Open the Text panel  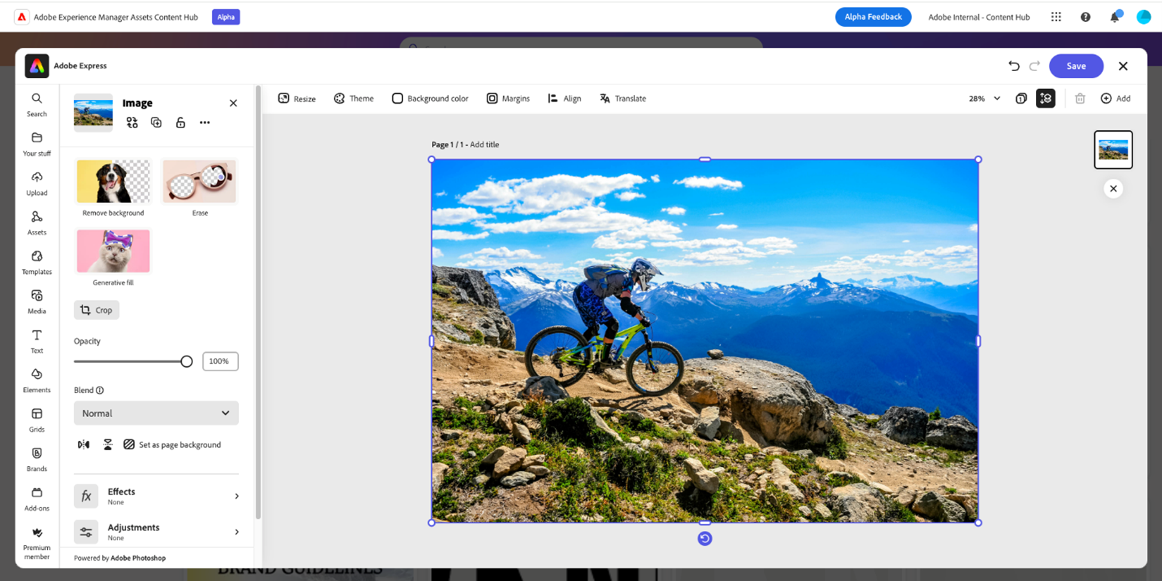[36, 340]
